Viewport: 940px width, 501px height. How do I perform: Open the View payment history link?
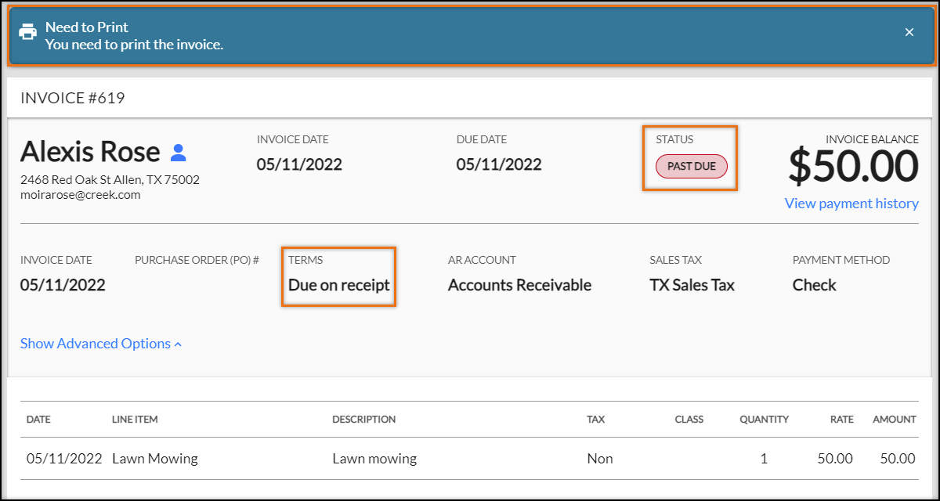[x=851, y=204]
